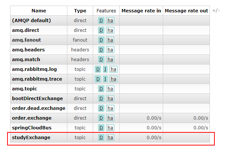The width and height of the screenshot is (229, 147).
Task: Click the ha policy badge for amq.rabbitmq.trace
Action: pos(113,79)
